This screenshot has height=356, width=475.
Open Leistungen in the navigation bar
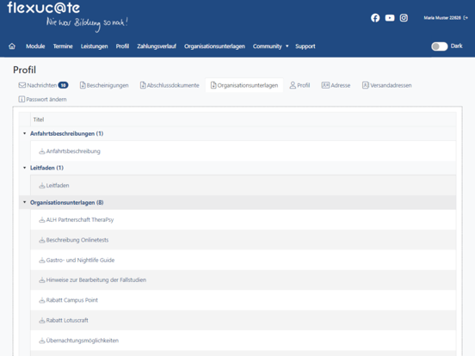pyautogui.click(x=94, y=46)
